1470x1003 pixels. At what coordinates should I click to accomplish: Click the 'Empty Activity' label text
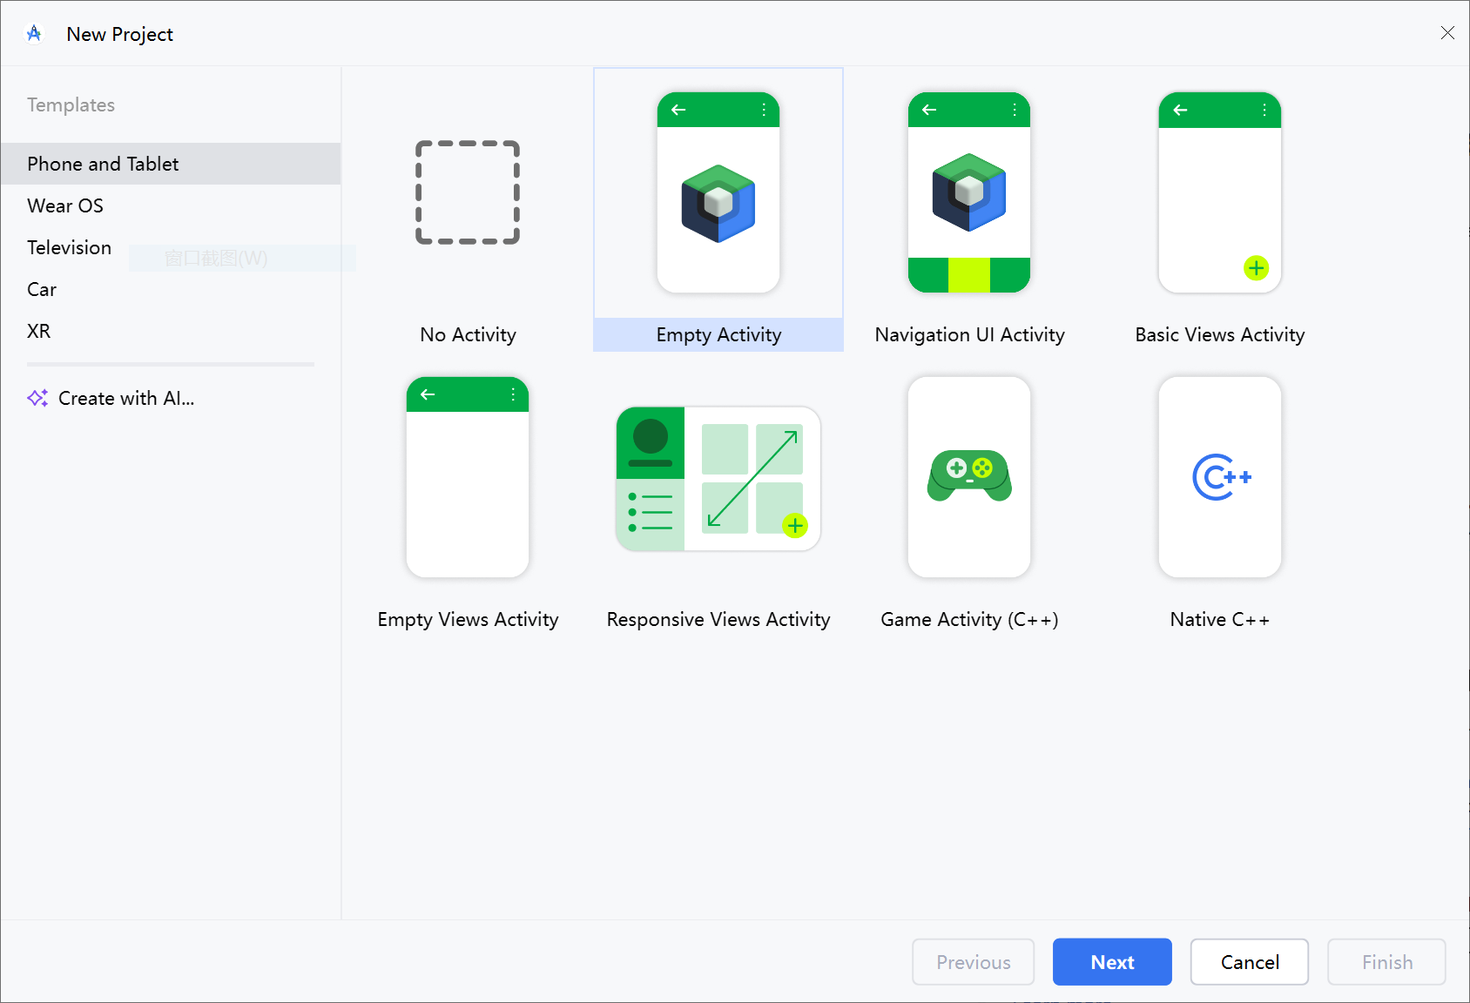click(718, 334)
